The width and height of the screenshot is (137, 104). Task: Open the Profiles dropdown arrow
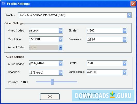(x=129, y=15)
